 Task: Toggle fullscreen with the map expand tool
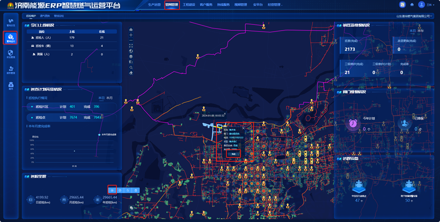coord(131,46)
